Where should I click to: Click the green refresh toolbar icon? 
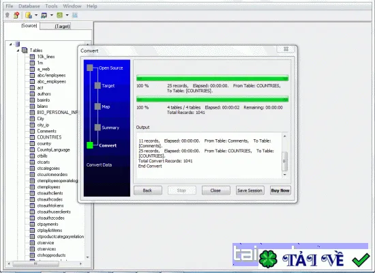(x=59, y=15)
